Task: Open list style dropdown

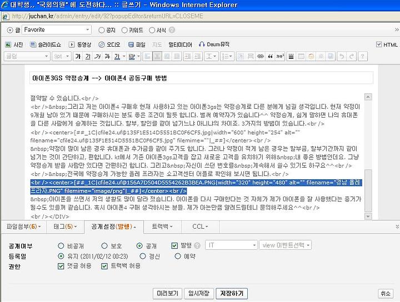Action: (x=227, y=56)
